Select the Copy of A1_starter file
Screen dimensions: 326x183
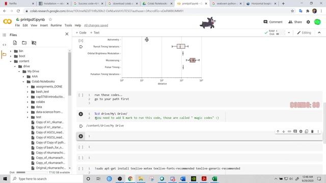49,127
